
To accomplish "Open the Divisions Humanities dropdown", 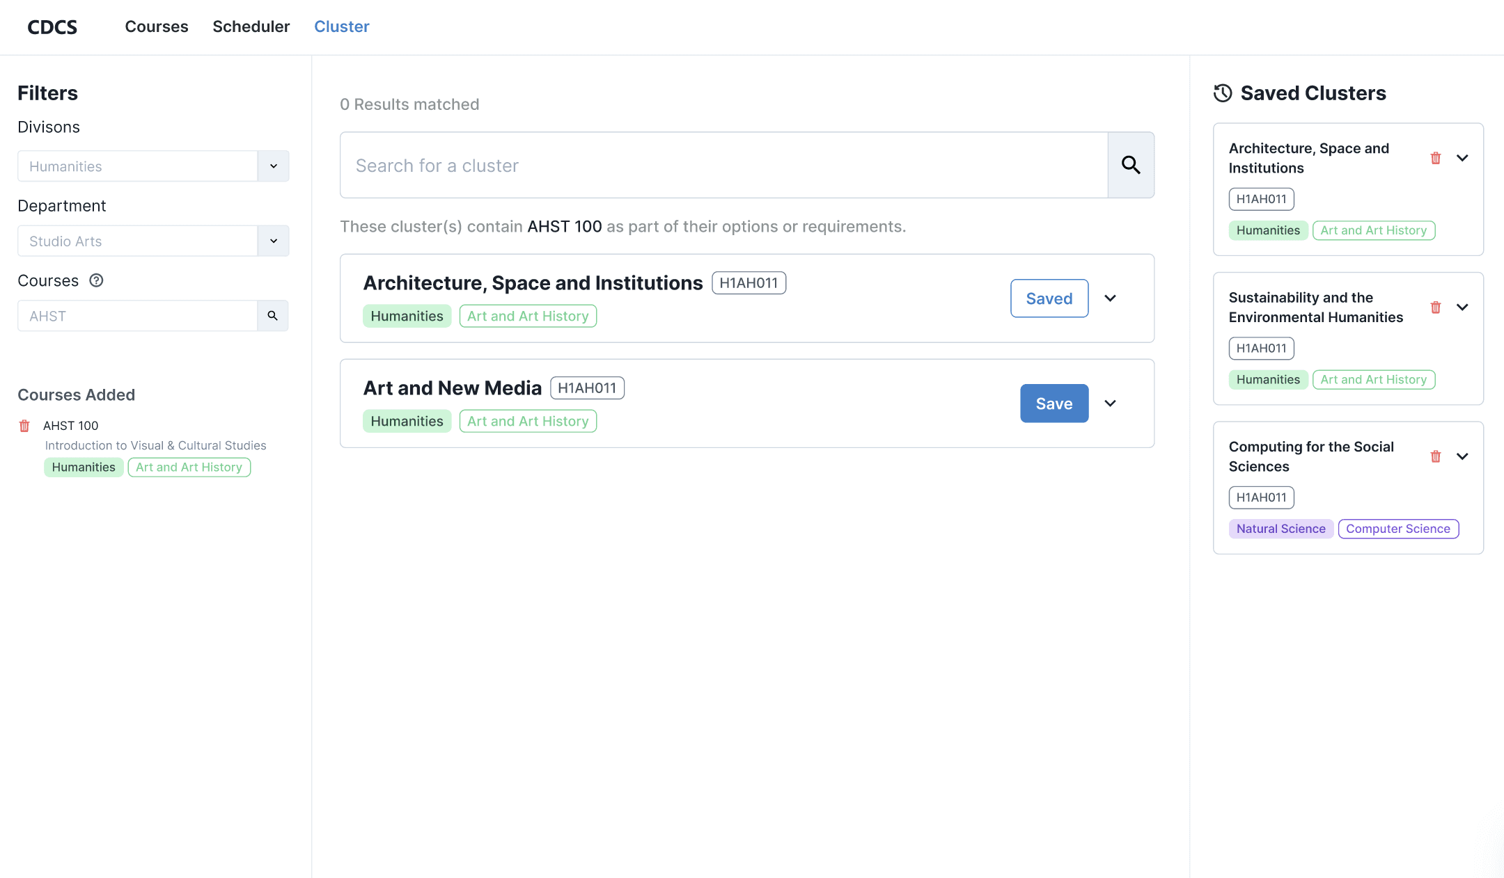I will pyautogui.click(x=274, y=166).
